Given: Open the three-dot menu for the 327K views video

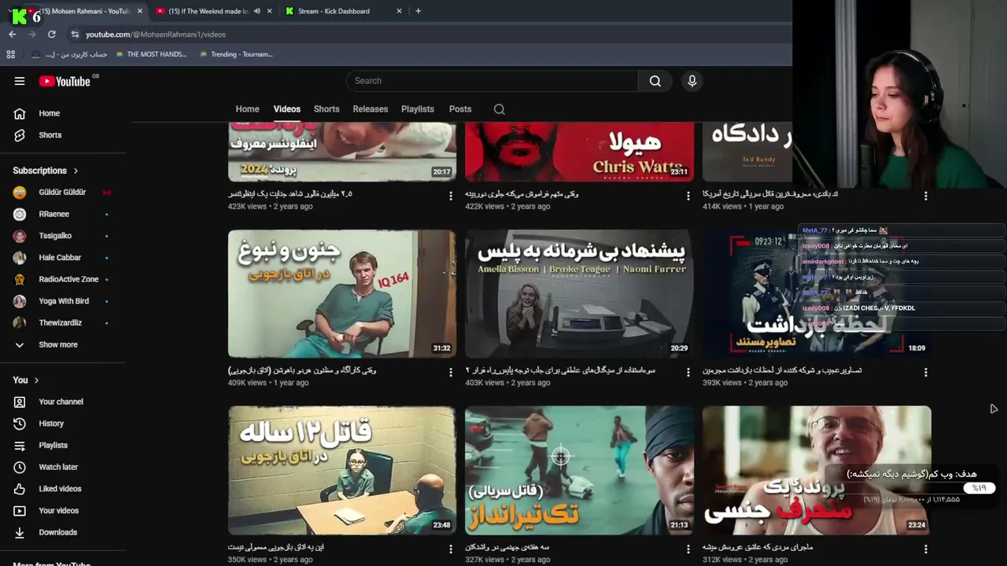Looking at the screenshot, I should pos(688,549).
